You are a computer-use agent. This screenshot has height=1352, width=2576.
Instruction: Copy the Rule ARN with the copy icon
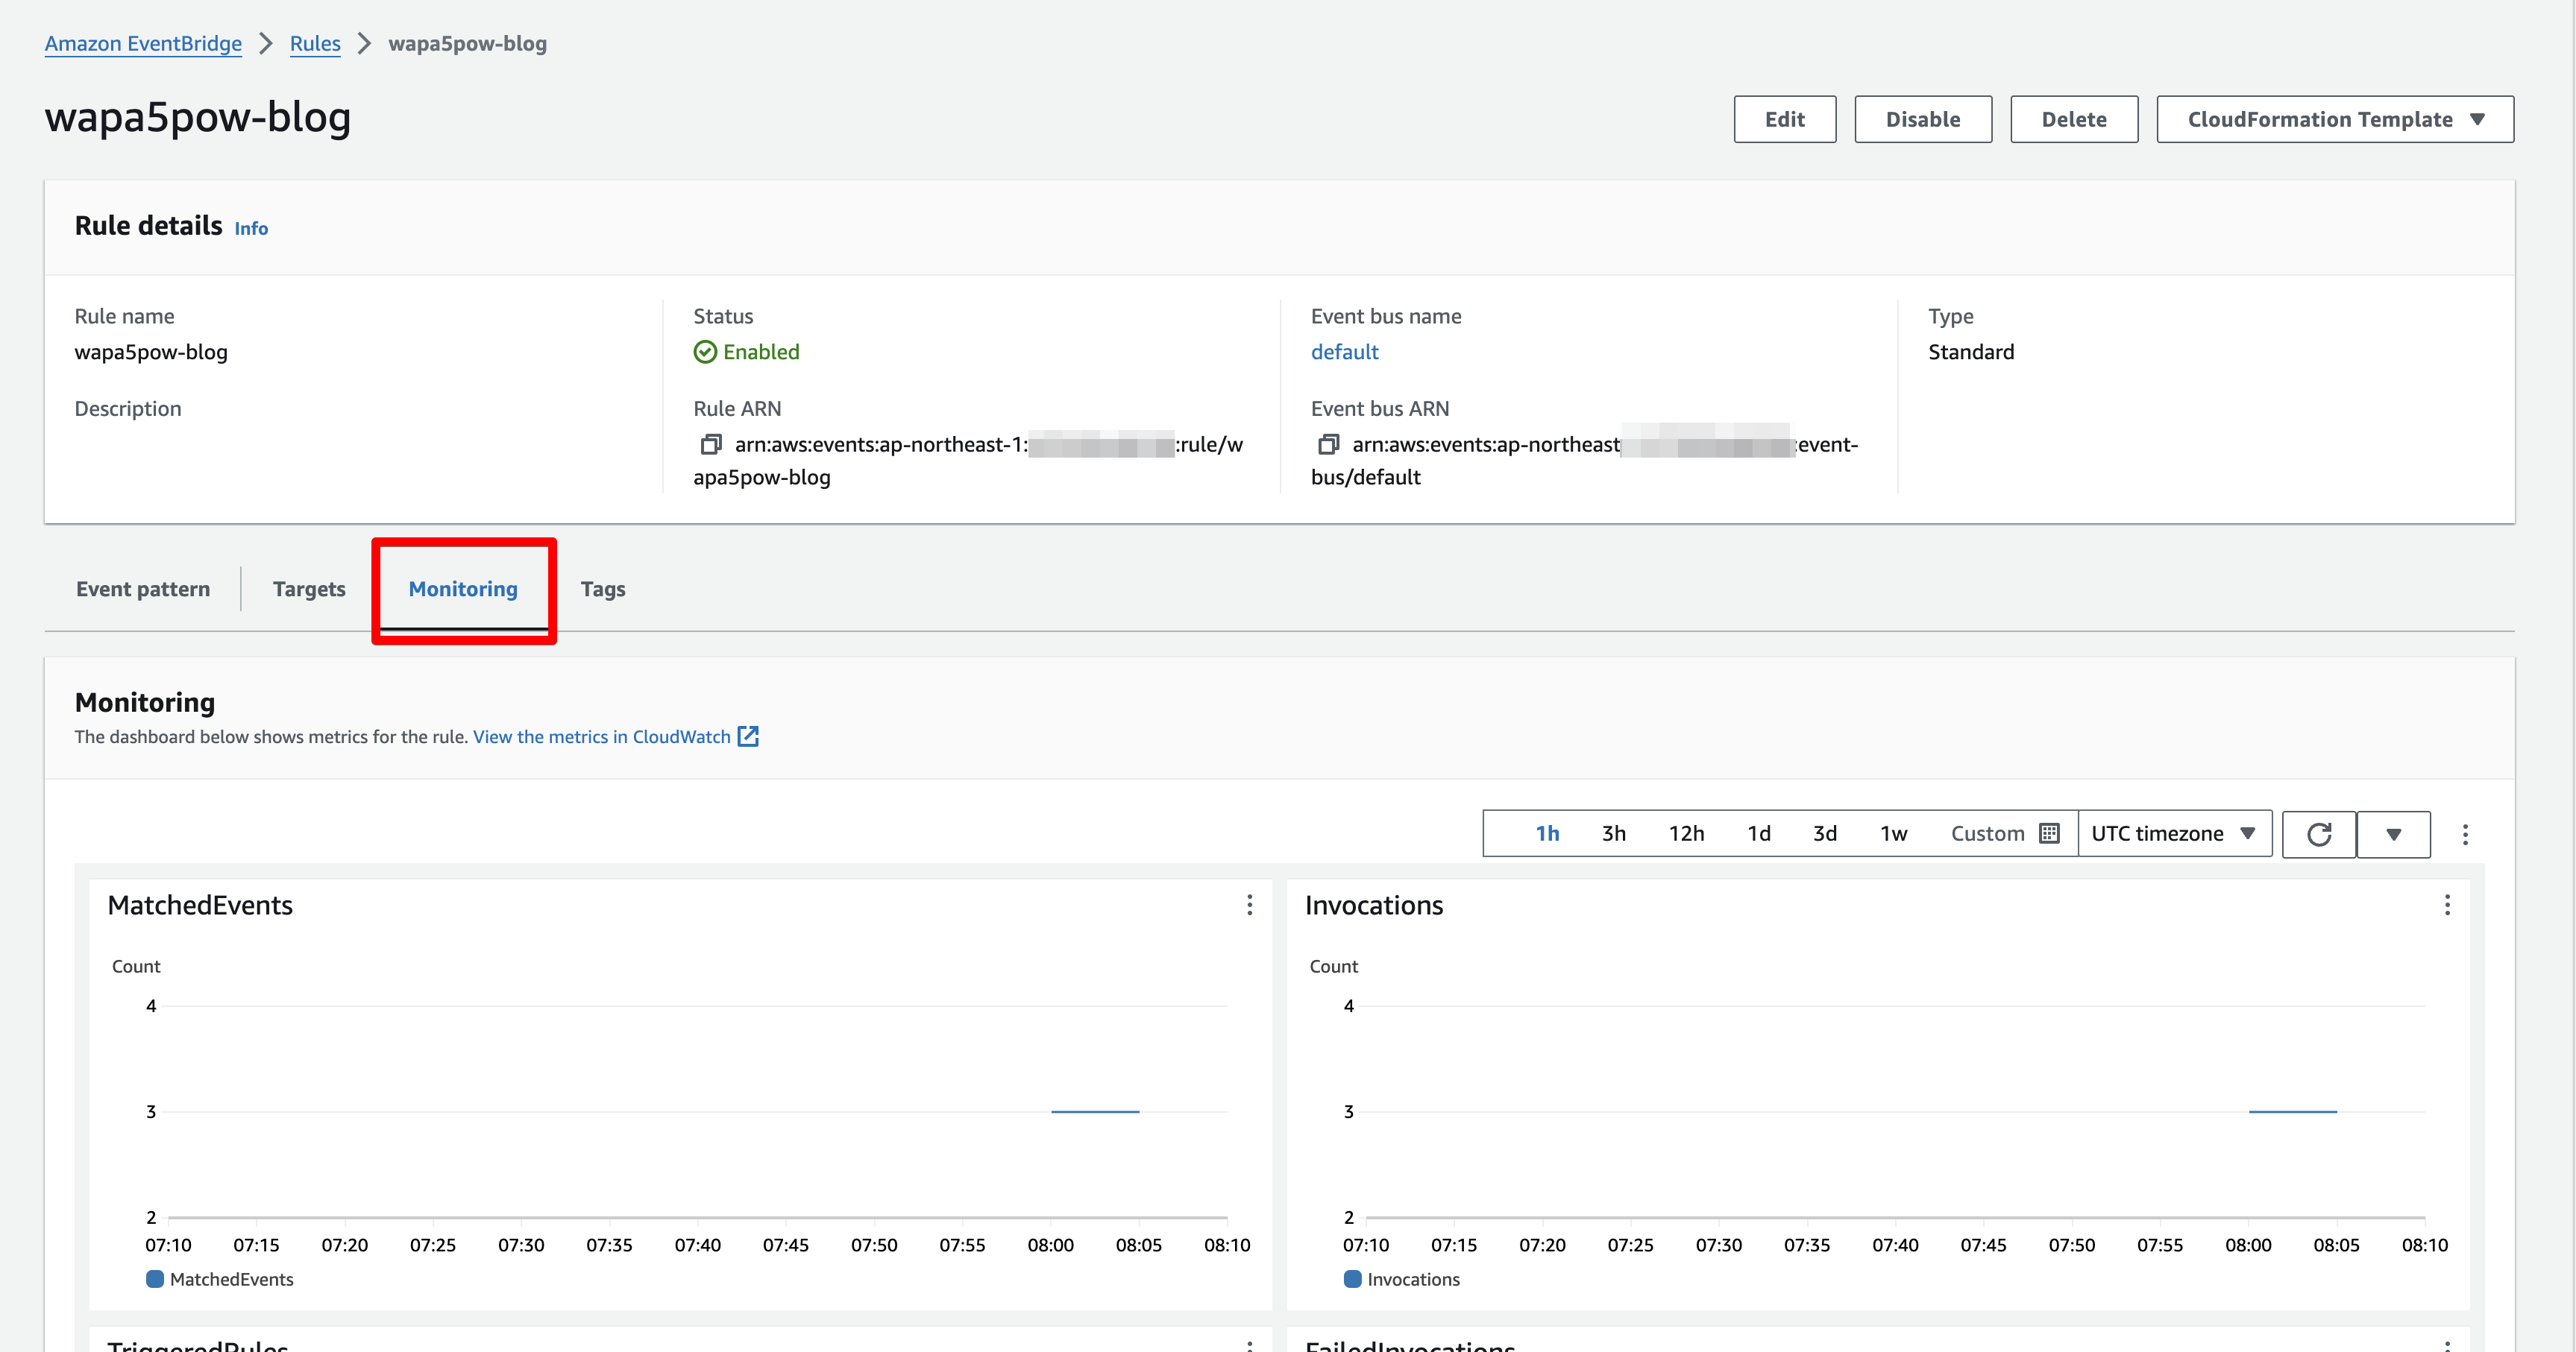coord(710,443)
